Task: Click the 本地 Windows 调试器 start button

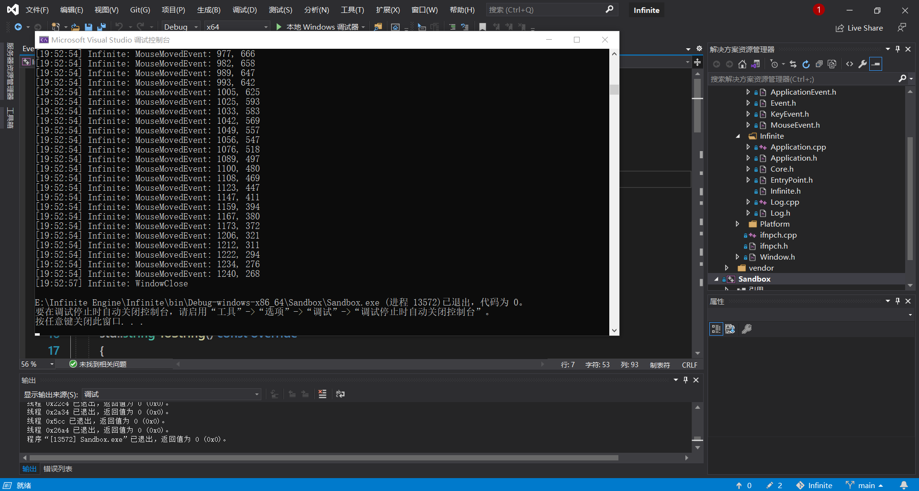Action: (x=319, y=27)
